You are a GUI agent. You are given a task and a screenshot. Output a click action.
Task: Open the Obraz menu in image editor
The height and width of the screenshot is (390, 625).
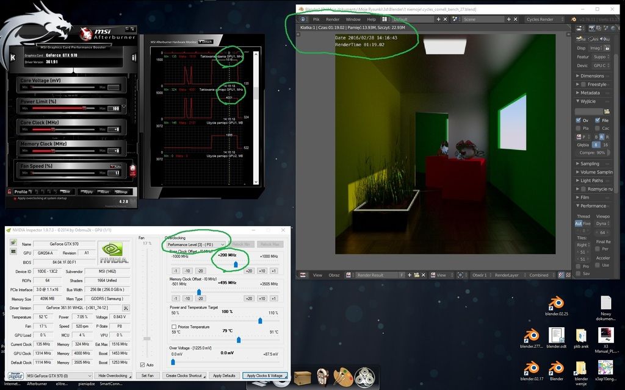[x=334, y=275]
